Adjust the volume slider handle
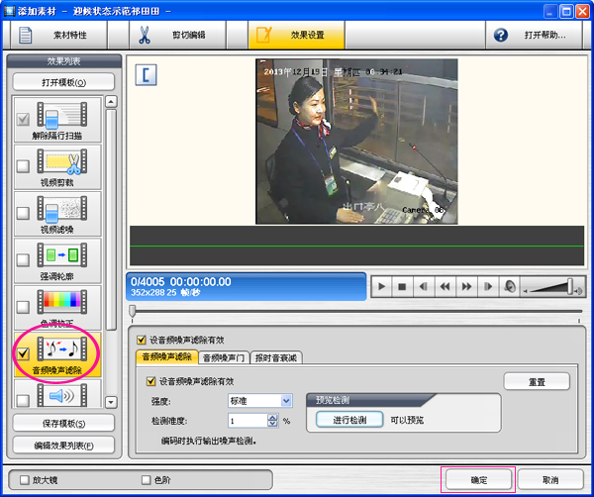 572,286
